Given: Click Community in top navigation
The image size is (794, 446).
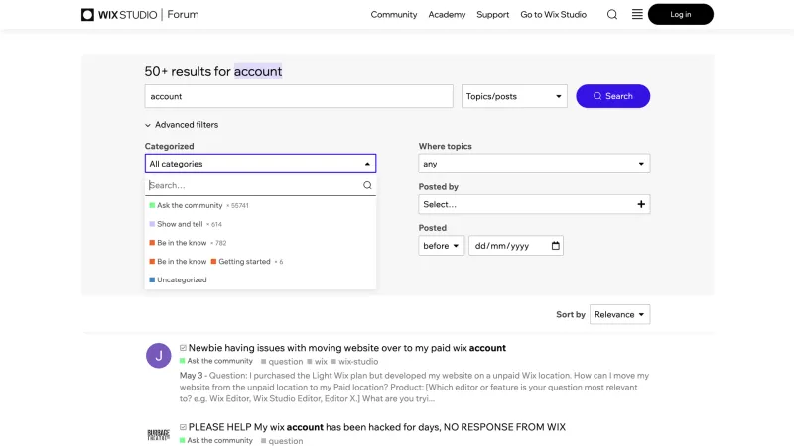Looking at the screenshot, I should pyautogui.click(x=393, y=14).
